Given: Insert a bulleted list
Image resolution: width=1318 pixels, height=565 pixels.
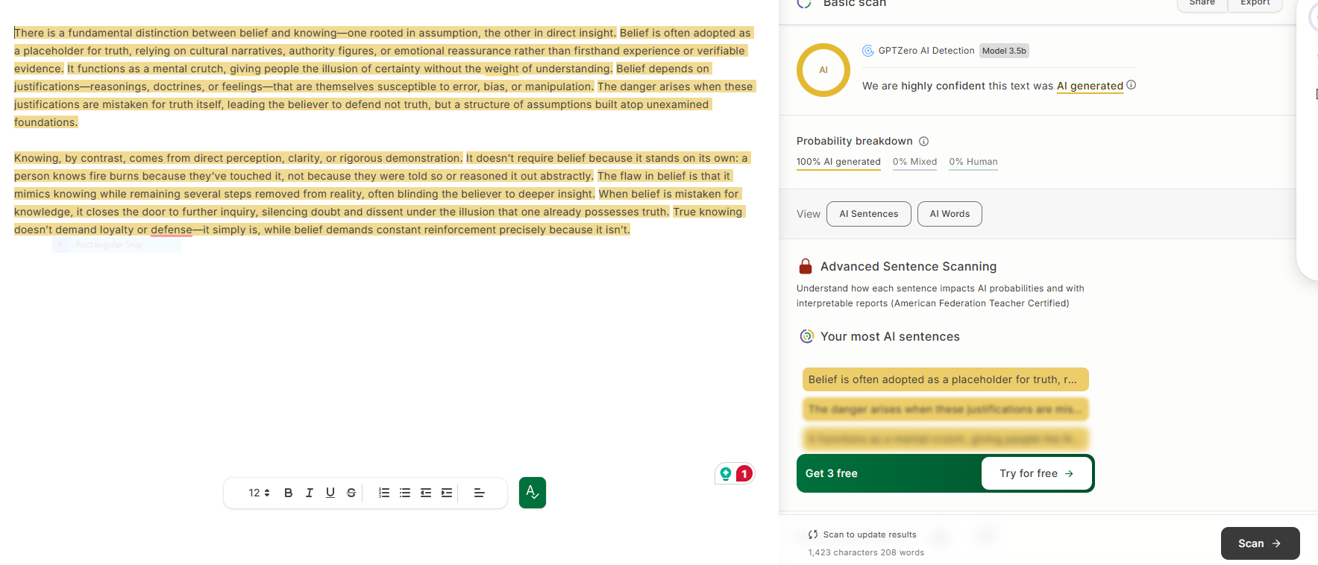Looking at the screenshot, I should [405, 493].
